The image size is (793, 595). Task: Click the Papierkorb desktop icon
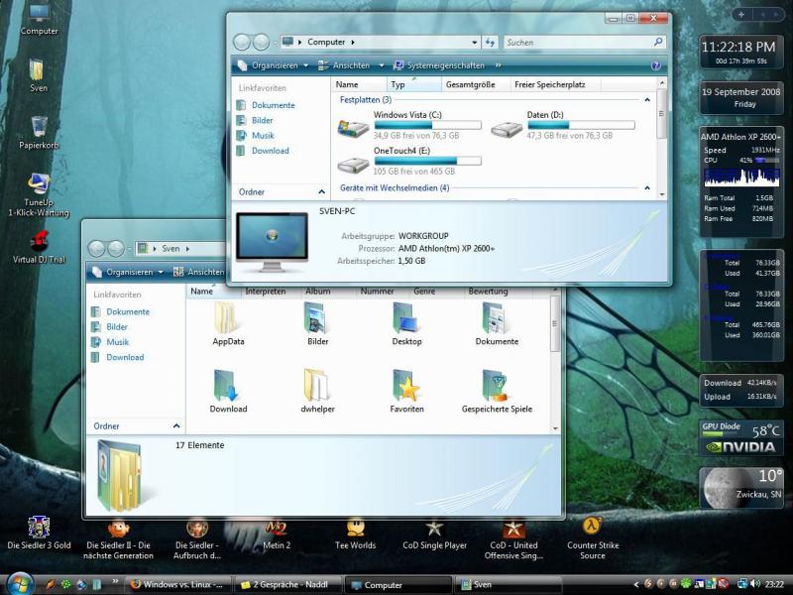coord(39,127)
